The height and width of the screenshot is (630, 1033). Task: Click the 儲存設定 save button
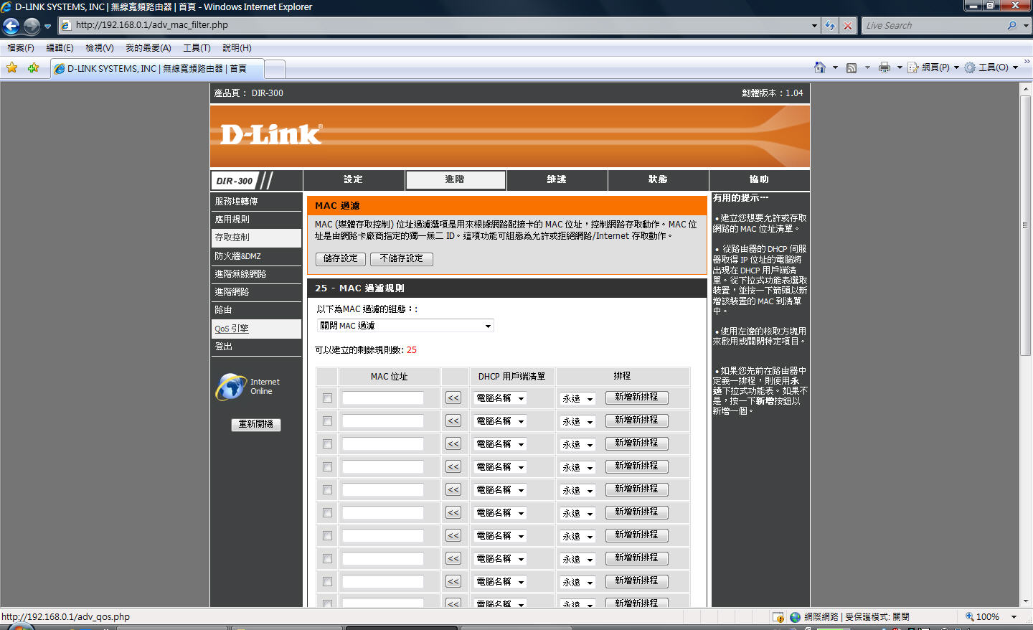tap(341, 258)
